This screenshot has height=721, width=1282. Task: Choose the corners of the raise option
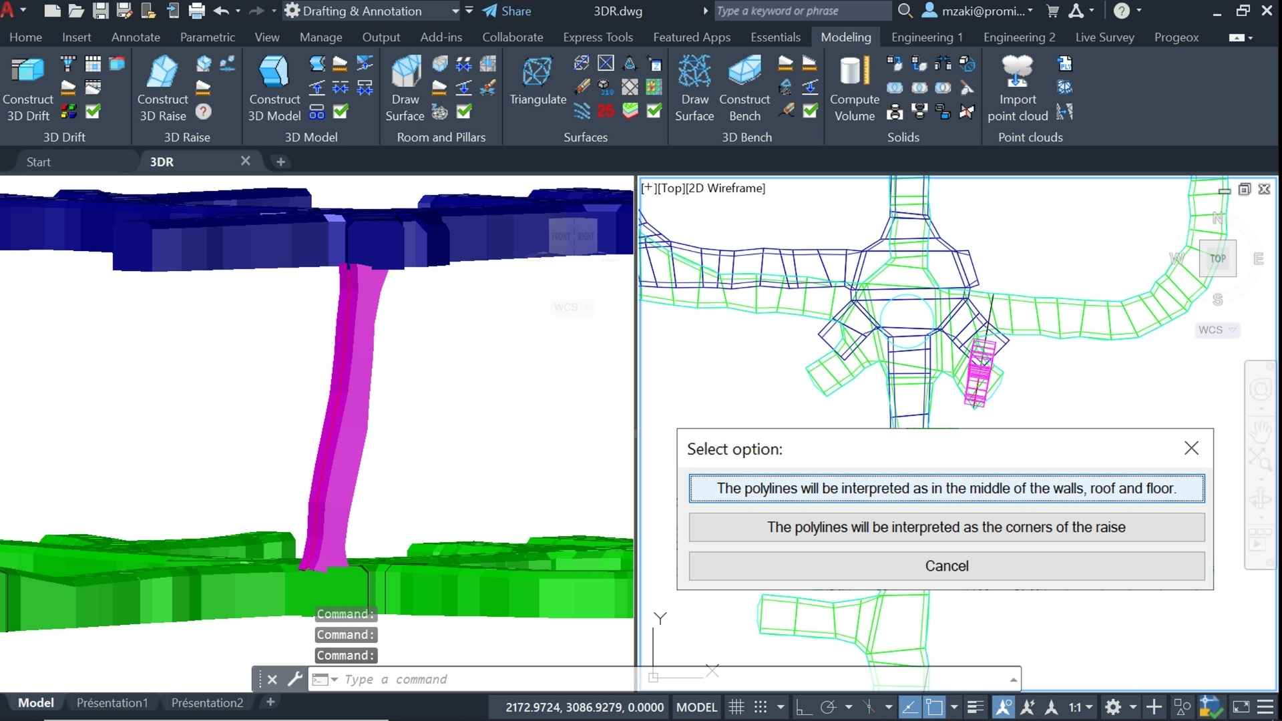click(x=946, y=527)
